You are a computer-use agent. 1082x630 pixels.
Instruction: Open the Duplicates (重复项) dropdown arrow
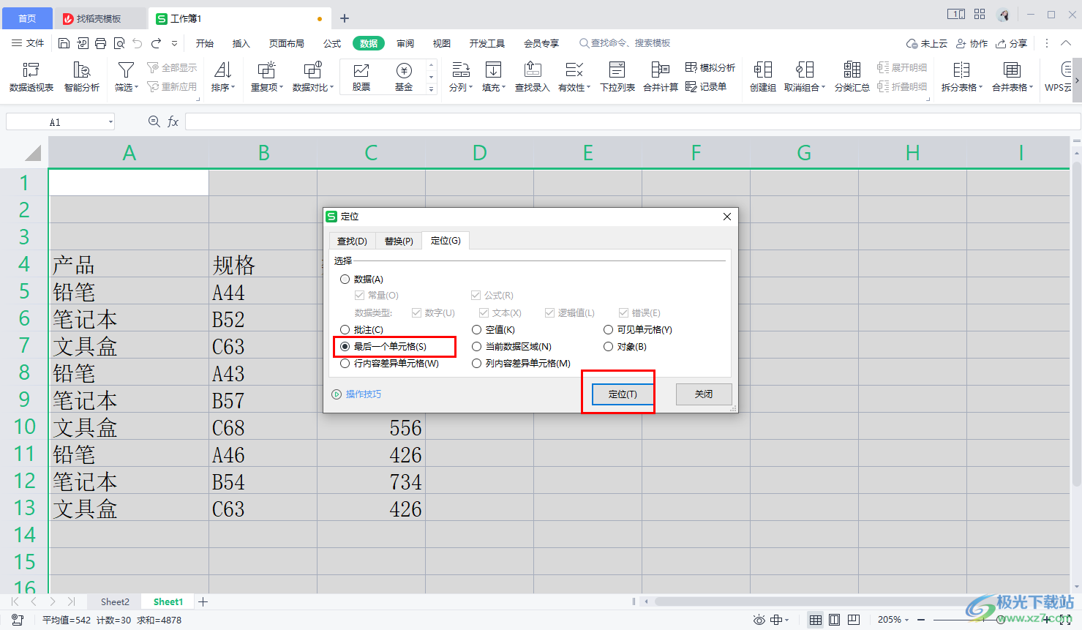pos(282,88)
